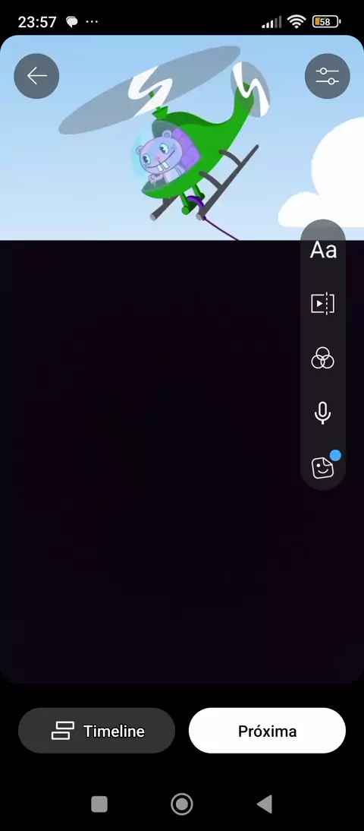
Task: Open the clip trim/split tool icon
Action: (323, 304)
